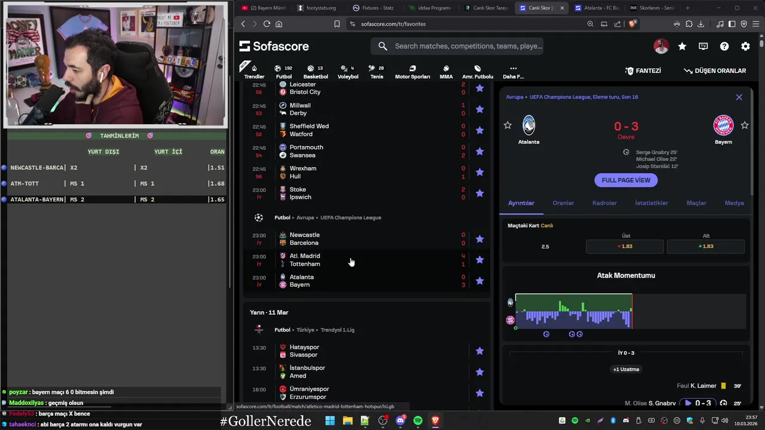Click the browser address bar
This screenshot has width=765, height=430.
coord(466,24)
